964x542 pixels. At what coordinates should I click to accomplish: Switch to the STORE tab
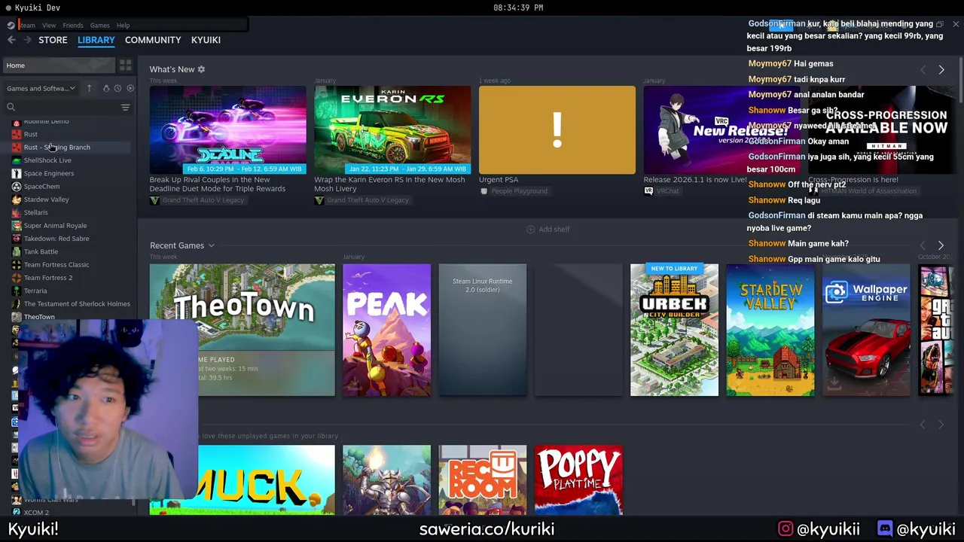pyautogui.click(x=53, y=40)
